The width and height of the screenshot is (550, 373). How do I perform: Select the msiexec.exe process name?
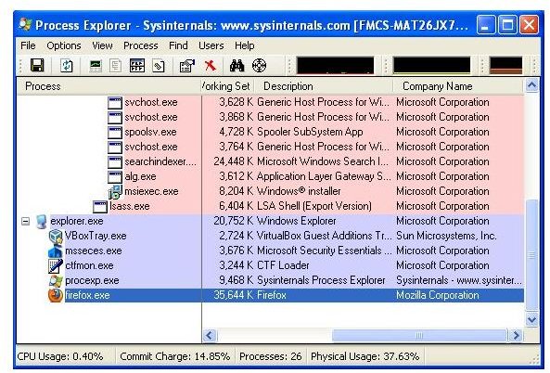(x=151, y=191)
